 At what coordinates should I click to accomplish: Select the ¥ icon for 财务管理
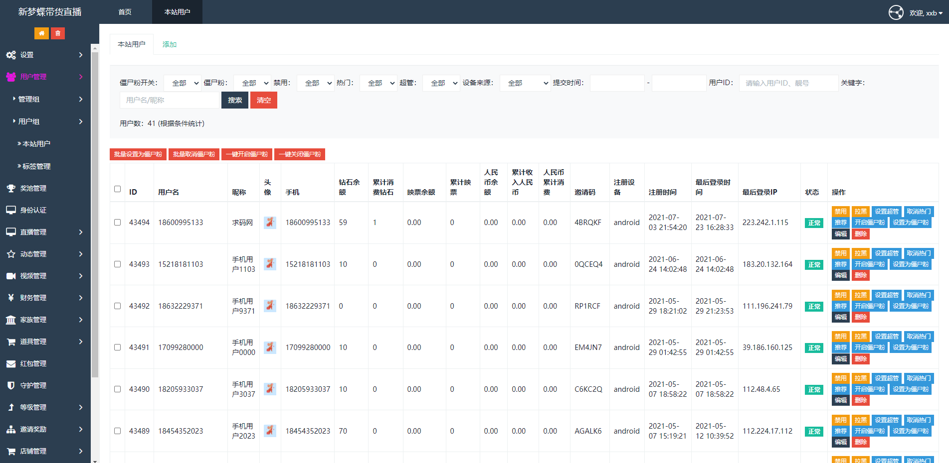click(x=11, y=298)
